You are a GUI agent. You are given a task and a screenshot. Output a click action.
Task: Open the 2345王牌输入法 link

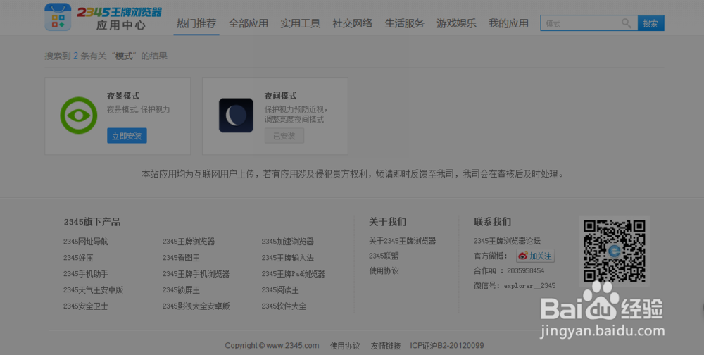(288, 258)
